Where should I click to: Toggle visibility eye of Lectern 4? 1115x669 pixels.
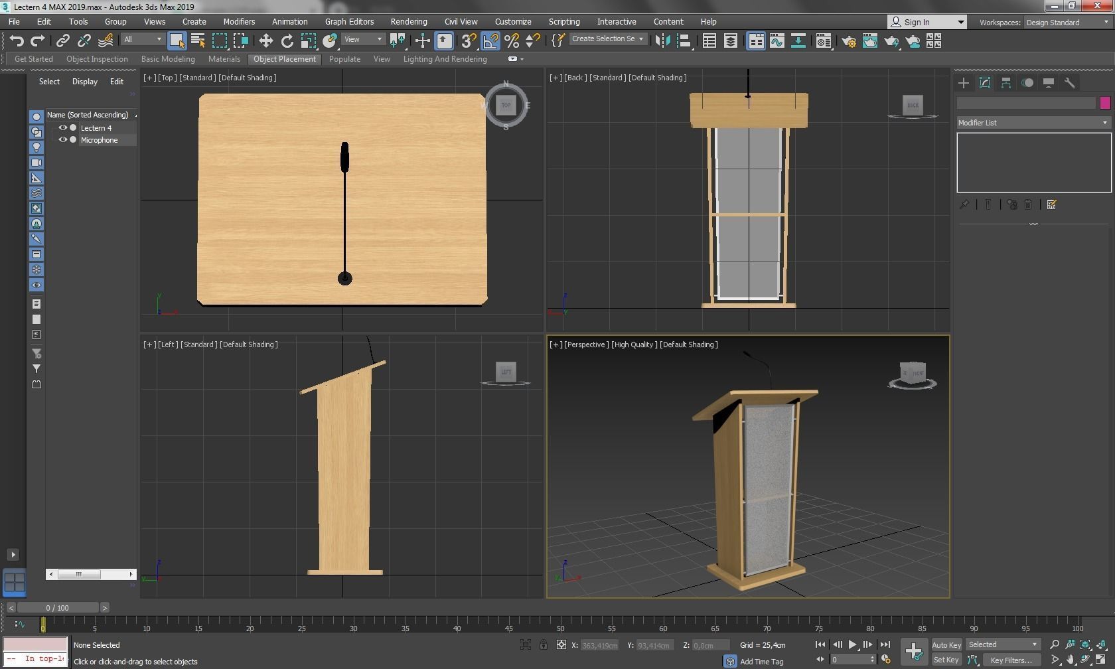tap(63, 127)
